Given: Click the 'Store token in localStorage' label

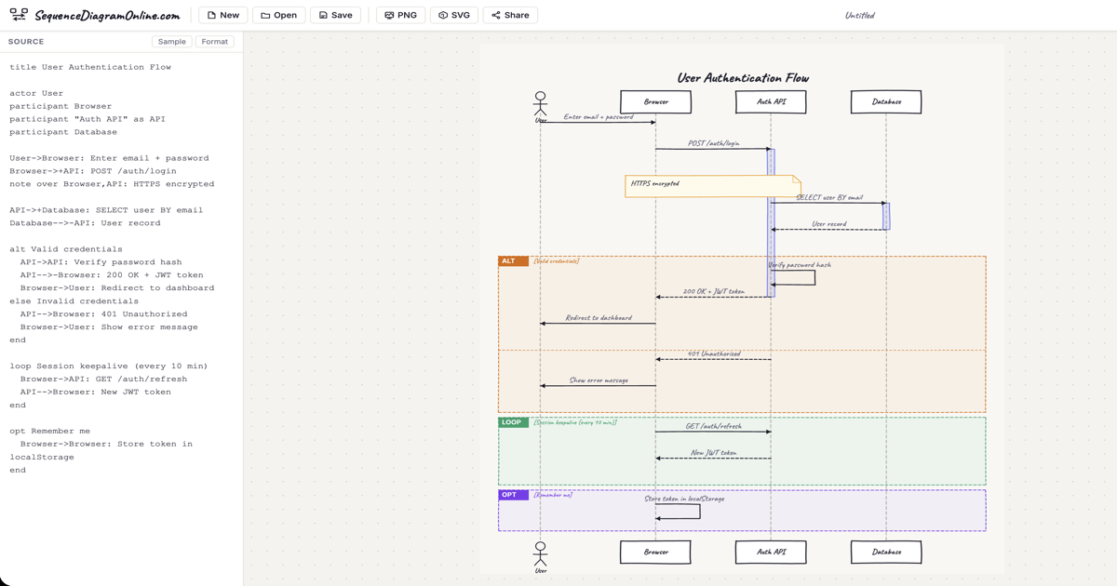Looking at the screenshot, I should click(x=684, y=499).
